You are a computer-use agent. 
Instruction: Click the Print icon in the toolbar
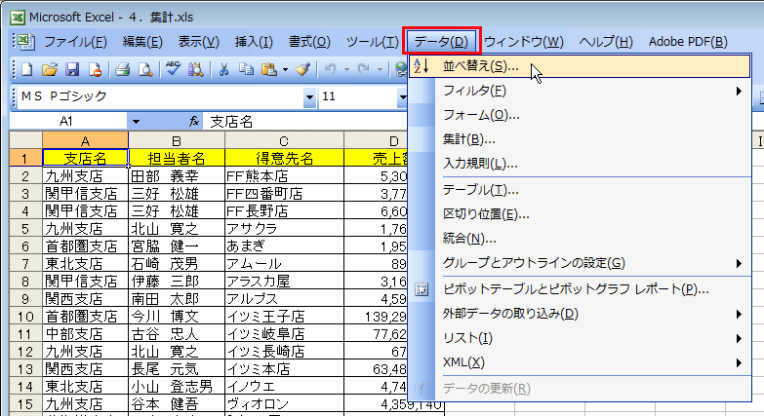123,69
